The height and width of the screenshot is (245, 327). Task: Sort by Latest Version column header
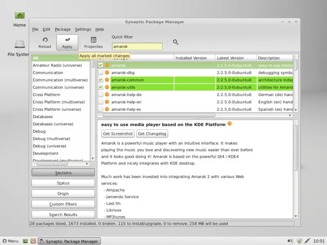[235, 58]
